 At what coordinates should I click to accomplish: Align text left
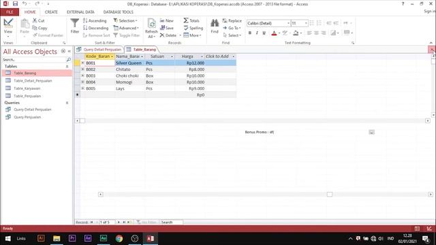tap(309, 33)
